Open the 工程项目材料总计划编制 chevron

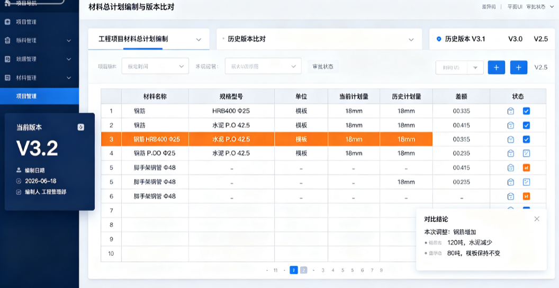(x=199, y=39)
